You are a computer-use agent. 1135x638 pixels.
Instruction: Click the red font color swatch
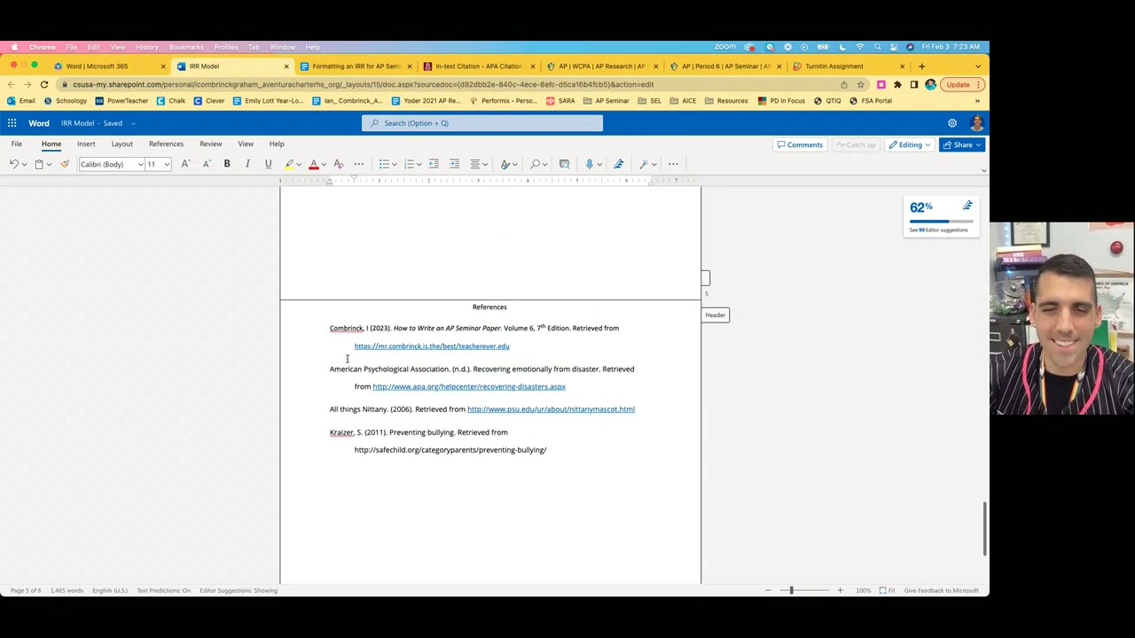(313, 164)
